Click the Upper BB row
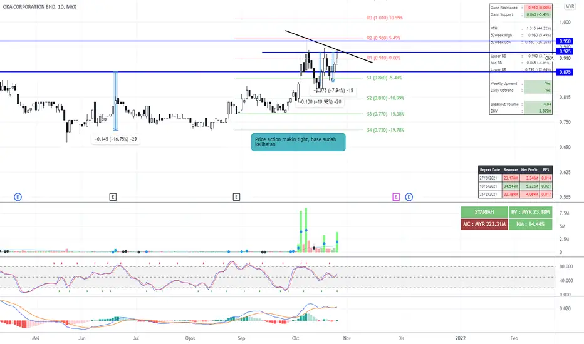The height and width of the screenshot is (344, 584). 520,56
